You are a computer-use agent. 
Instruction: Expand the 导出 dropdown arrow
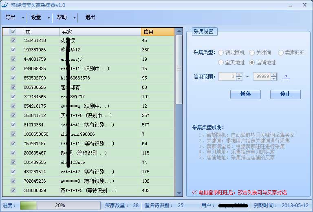23,18
